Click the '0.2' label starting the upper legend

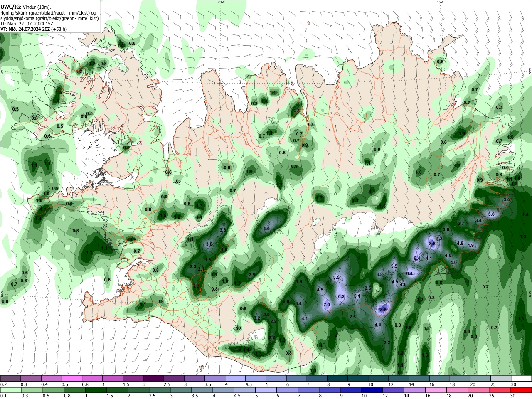coord(3,384)
